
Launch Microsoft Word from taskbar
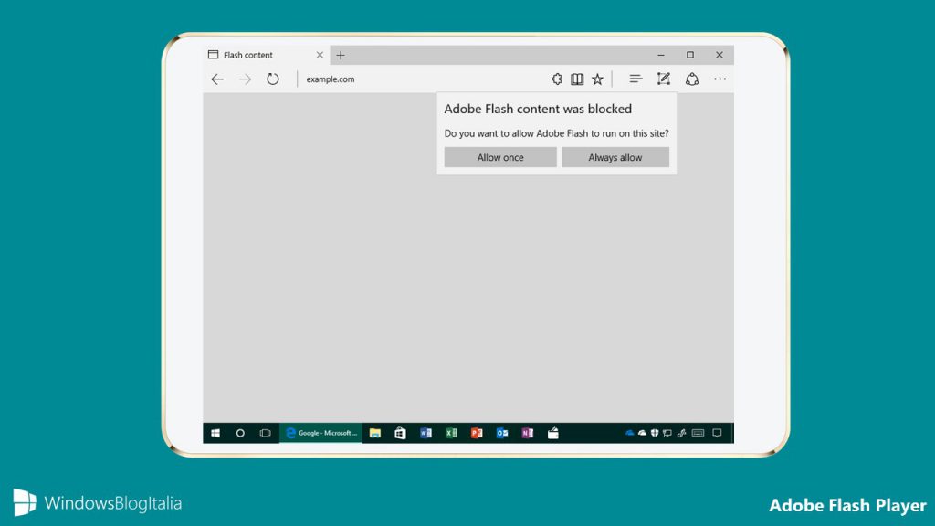tap(425, 432)
